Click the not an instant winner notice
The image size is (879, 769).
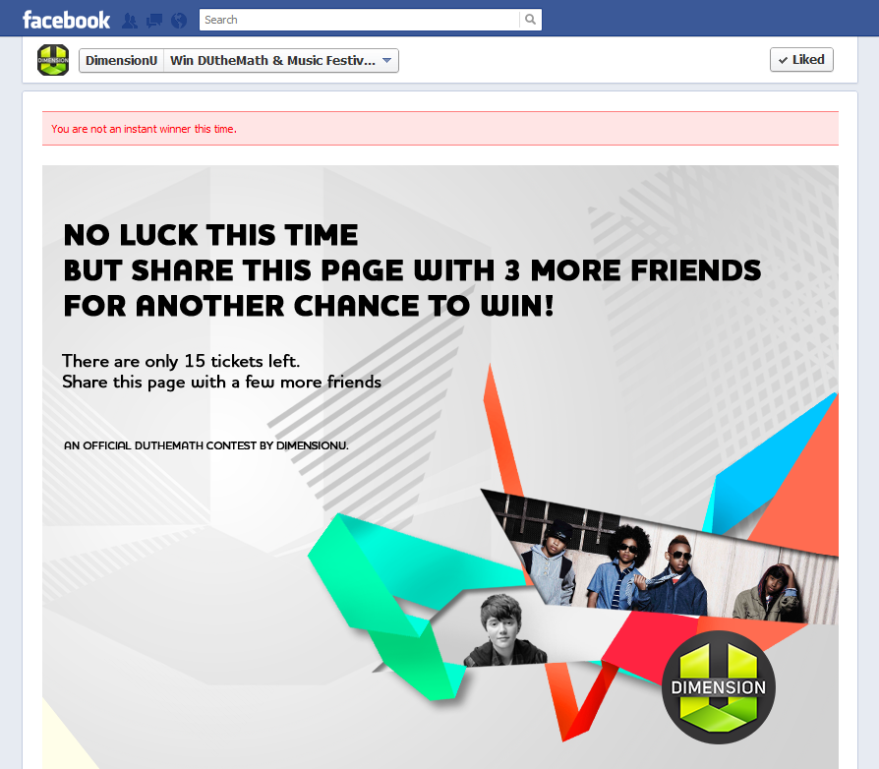(440, 129)
